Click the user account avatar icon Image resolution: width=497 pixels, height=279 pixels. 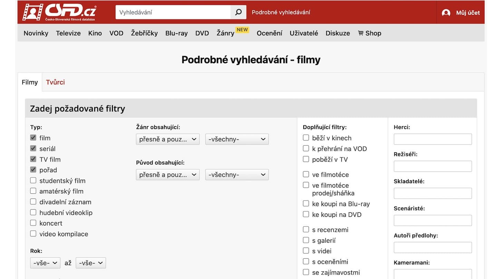(x=446, y=13)
